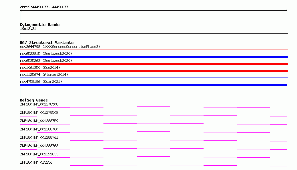Select ZNF180|NM_001291633 transcript label
The height and width of the screenshot is (170, 297).
[39, 154]
